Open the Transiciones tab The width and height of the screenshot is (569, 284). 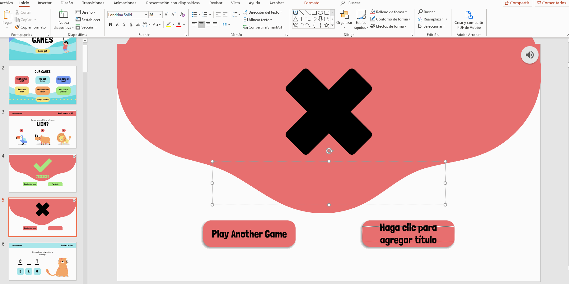click(93, 3)
